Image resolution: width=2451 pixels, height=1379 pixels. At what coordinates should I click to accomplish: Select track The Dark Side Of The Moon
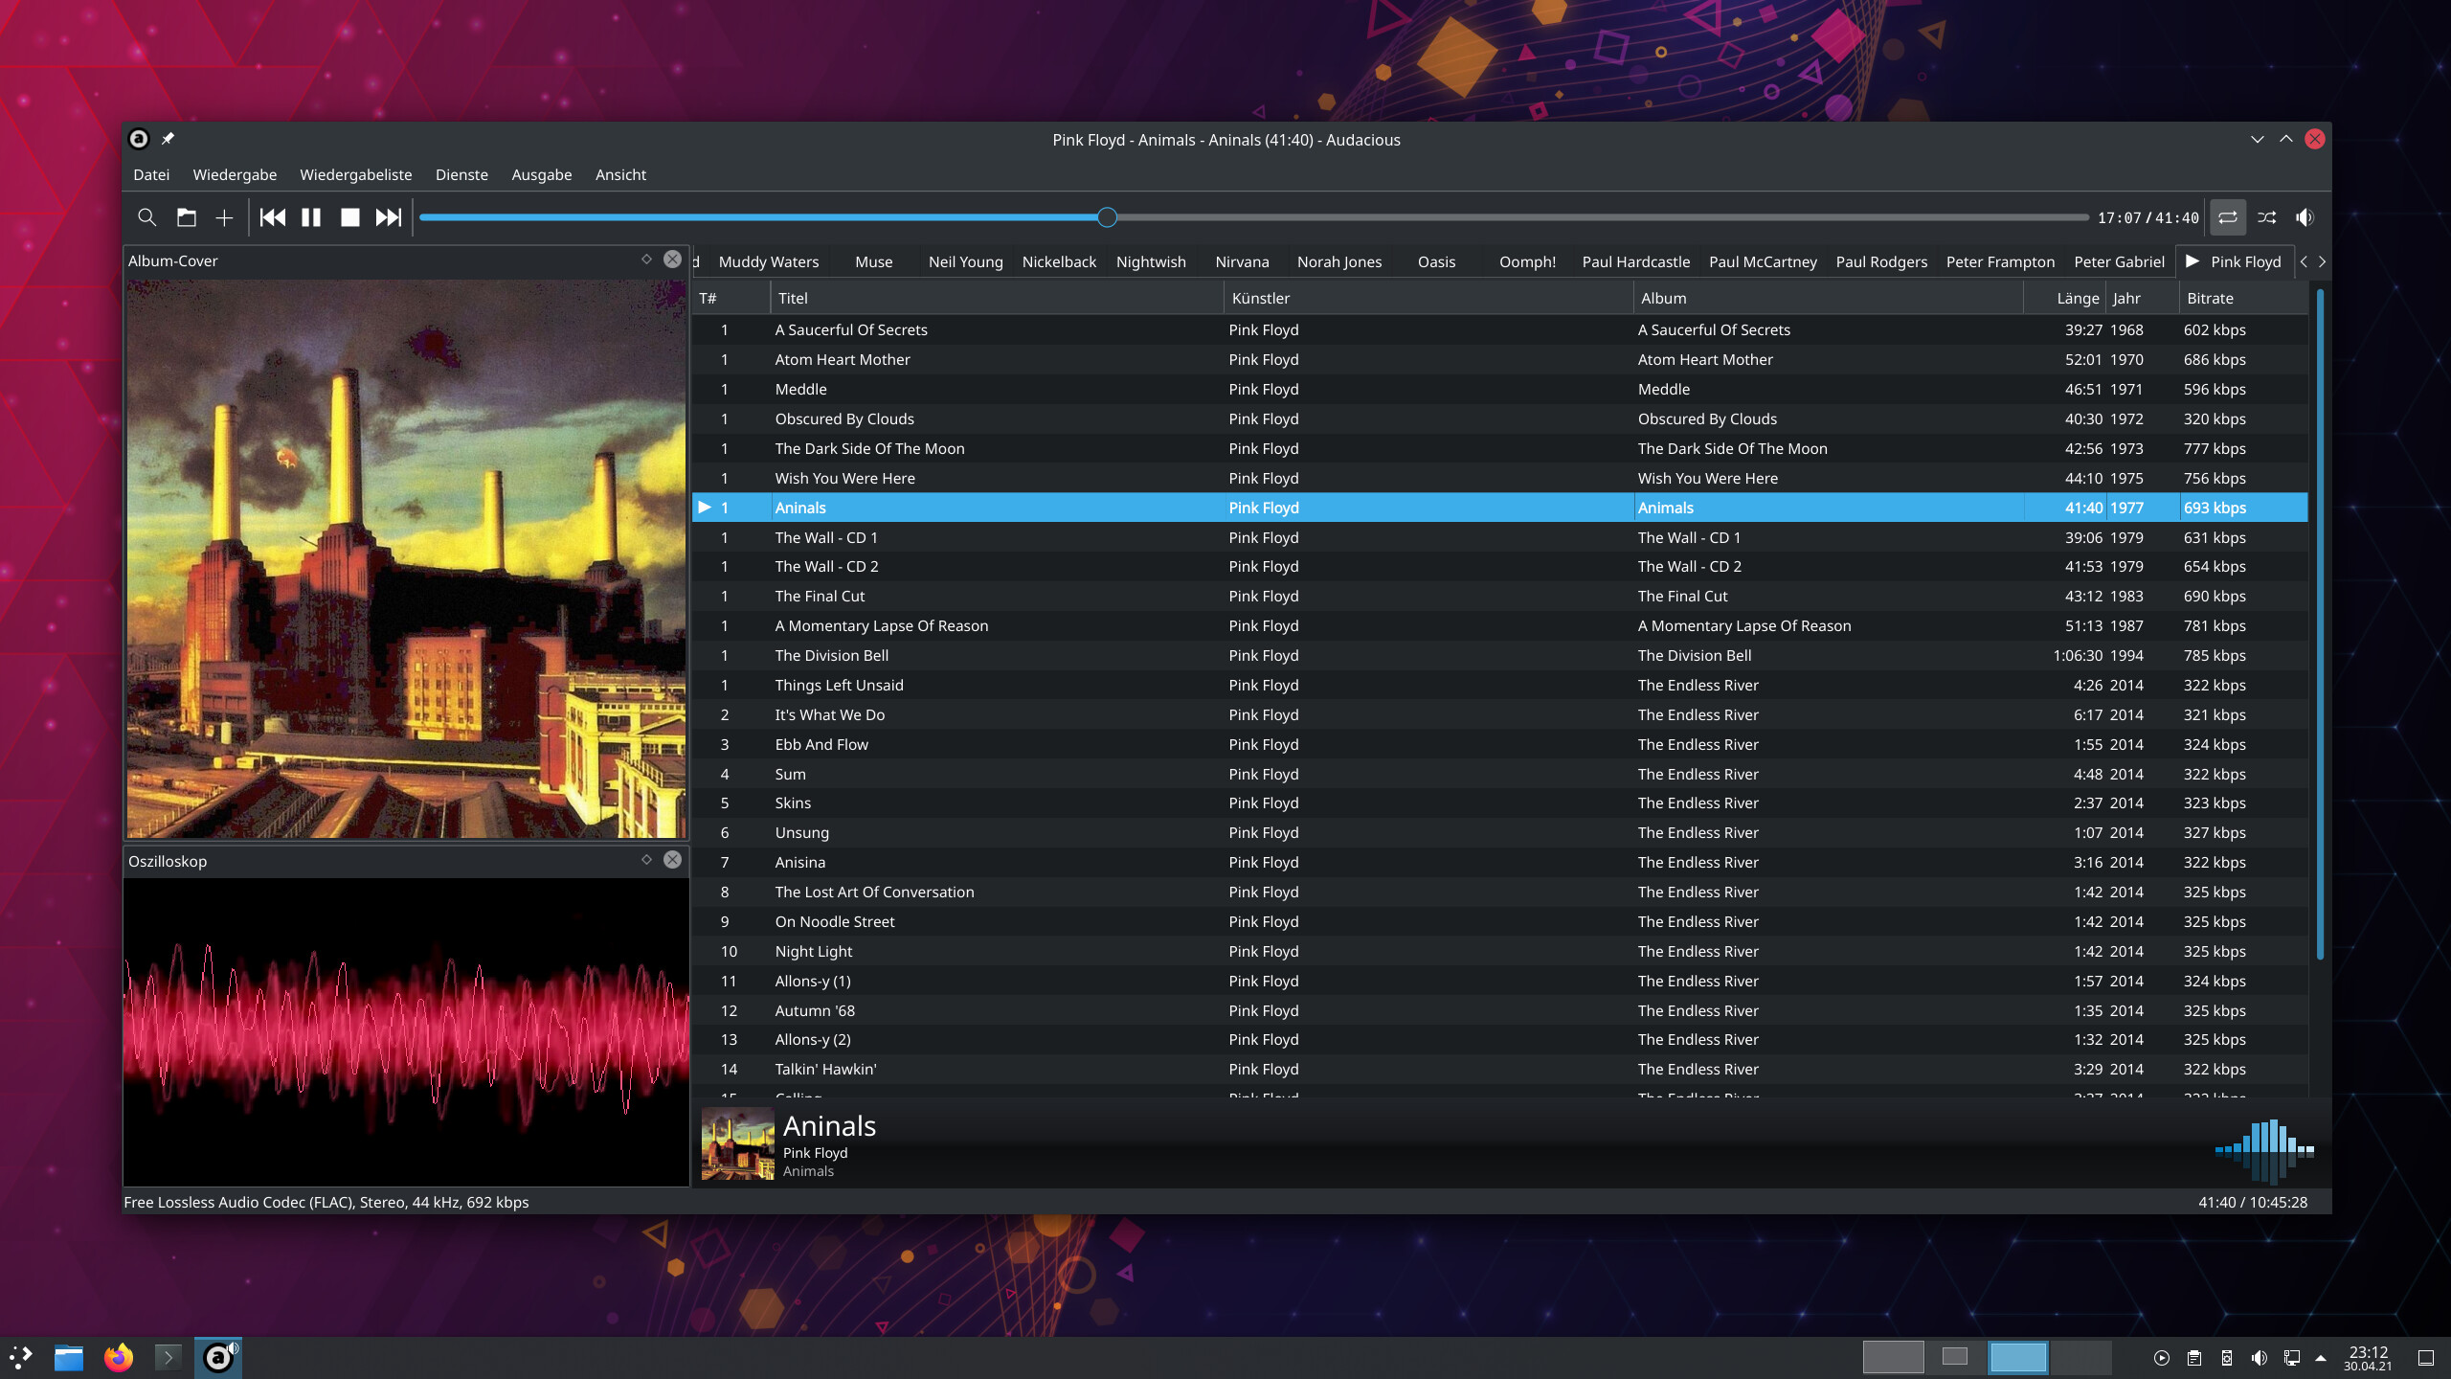pyautogui.click(x=1500, y=448)
